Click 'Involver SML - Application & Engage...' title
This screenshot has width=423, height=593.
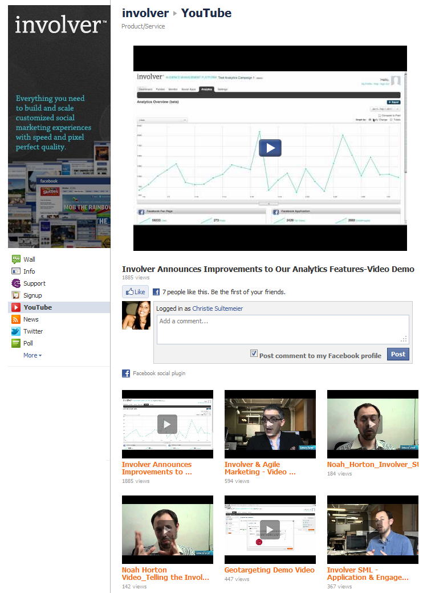368,574
